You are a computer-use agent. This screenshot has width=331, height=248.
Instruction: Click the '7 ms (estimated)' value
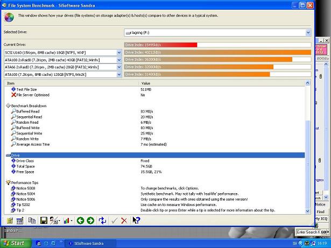pos(154,144)
